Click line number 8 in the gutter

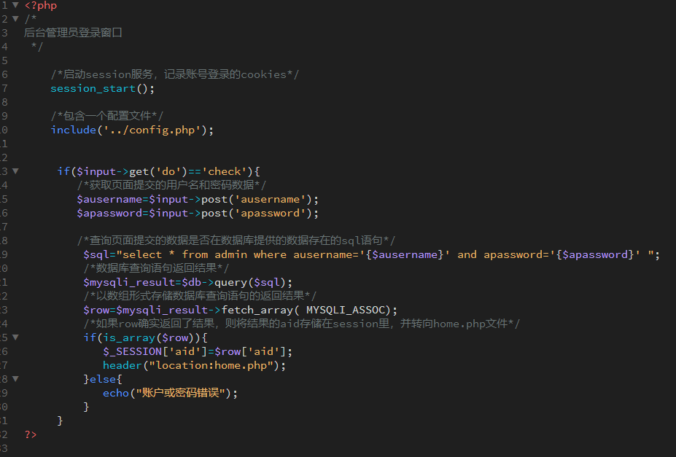pyautogui.click(x=4, y=102)
